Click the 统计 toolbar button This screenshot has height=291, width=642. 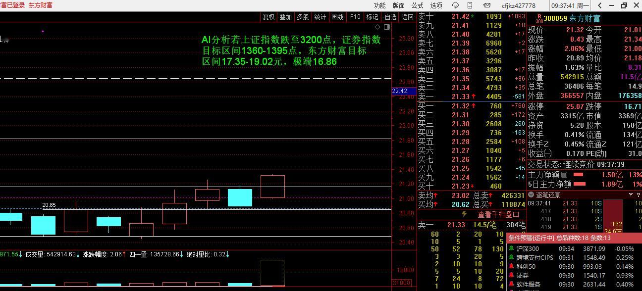tap(320, 17)
